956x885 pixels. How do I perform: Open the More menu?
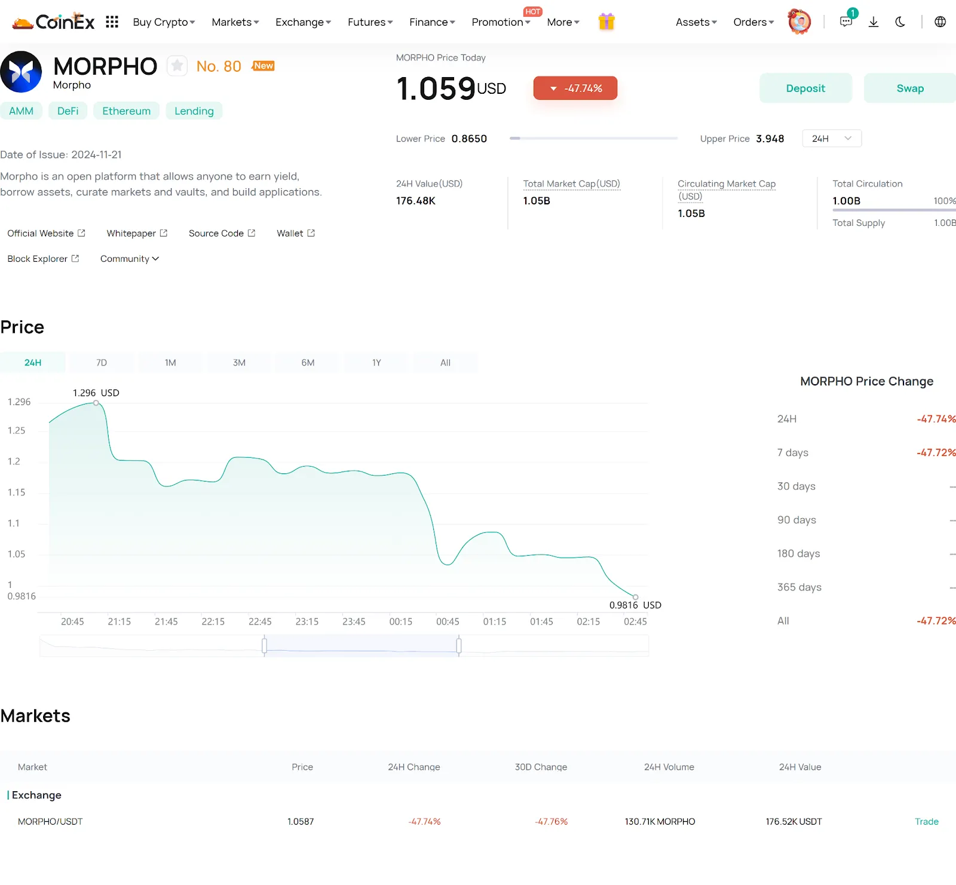point(563,22)
